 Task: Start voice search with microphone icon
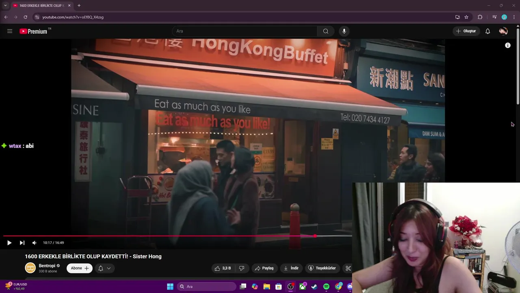tap(344, 31)
